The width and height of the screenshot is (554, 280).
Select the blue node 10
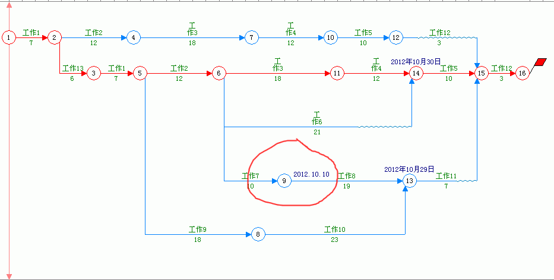pos(330,37)
